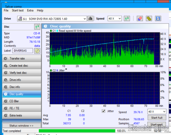Click the C1 green legend swatch

(x=51, y=31)
